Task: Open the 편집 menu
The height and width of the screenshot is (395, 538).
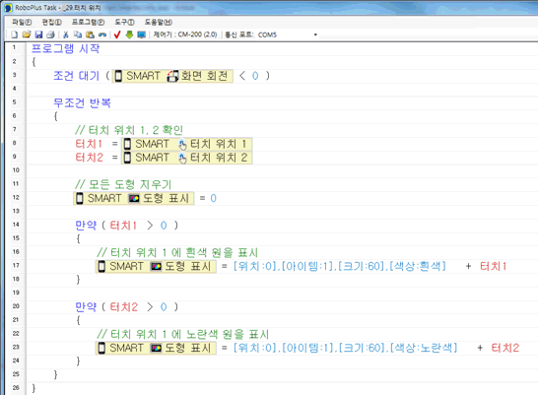Action: click(52, 22)
